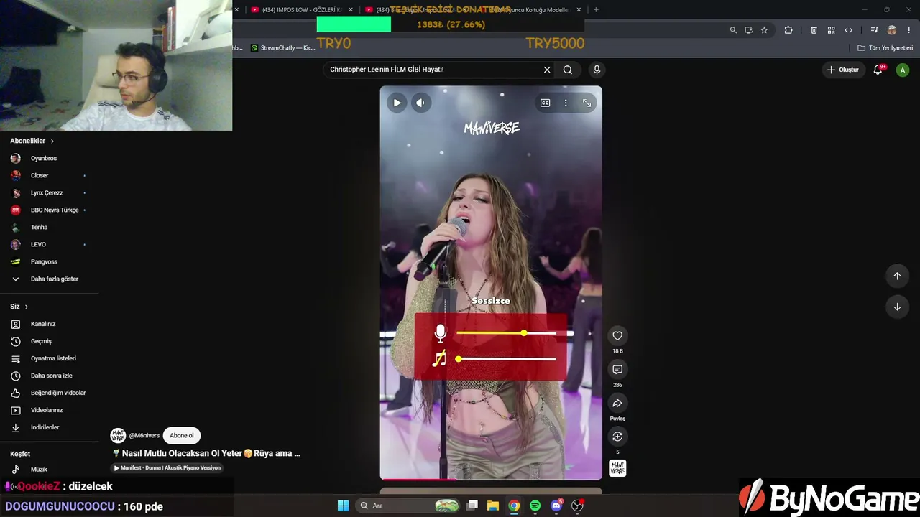The image size is (920, 517).
Task: Open a new Chrome tab
Action: point(596,10)
